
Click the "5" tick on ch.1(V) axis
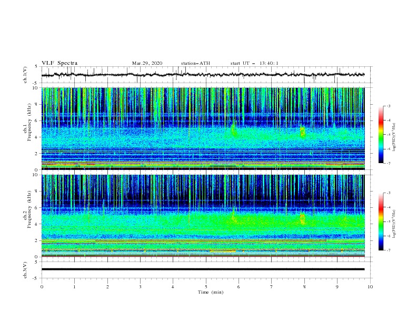coord(36,66)
